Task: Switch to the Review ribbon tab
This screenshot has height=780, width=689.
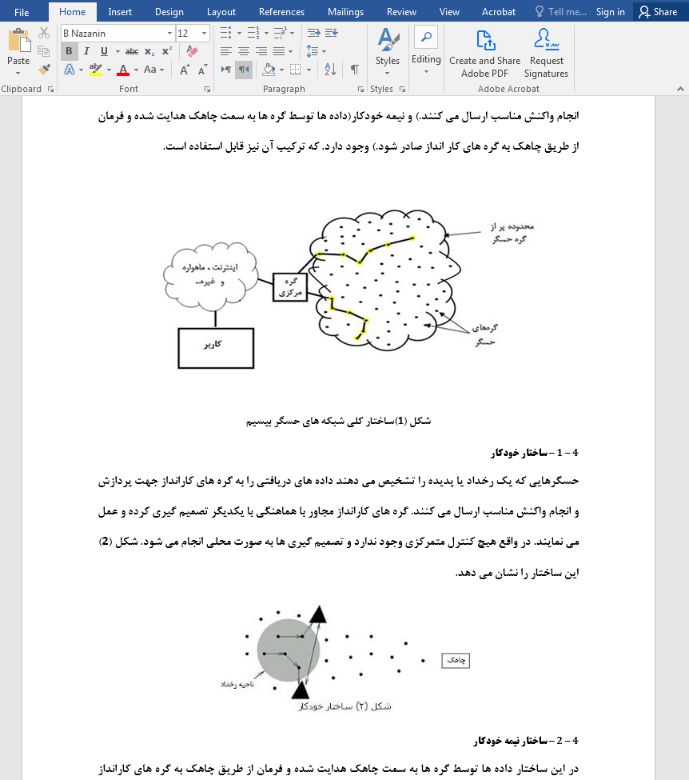Action: pos(401,11)
